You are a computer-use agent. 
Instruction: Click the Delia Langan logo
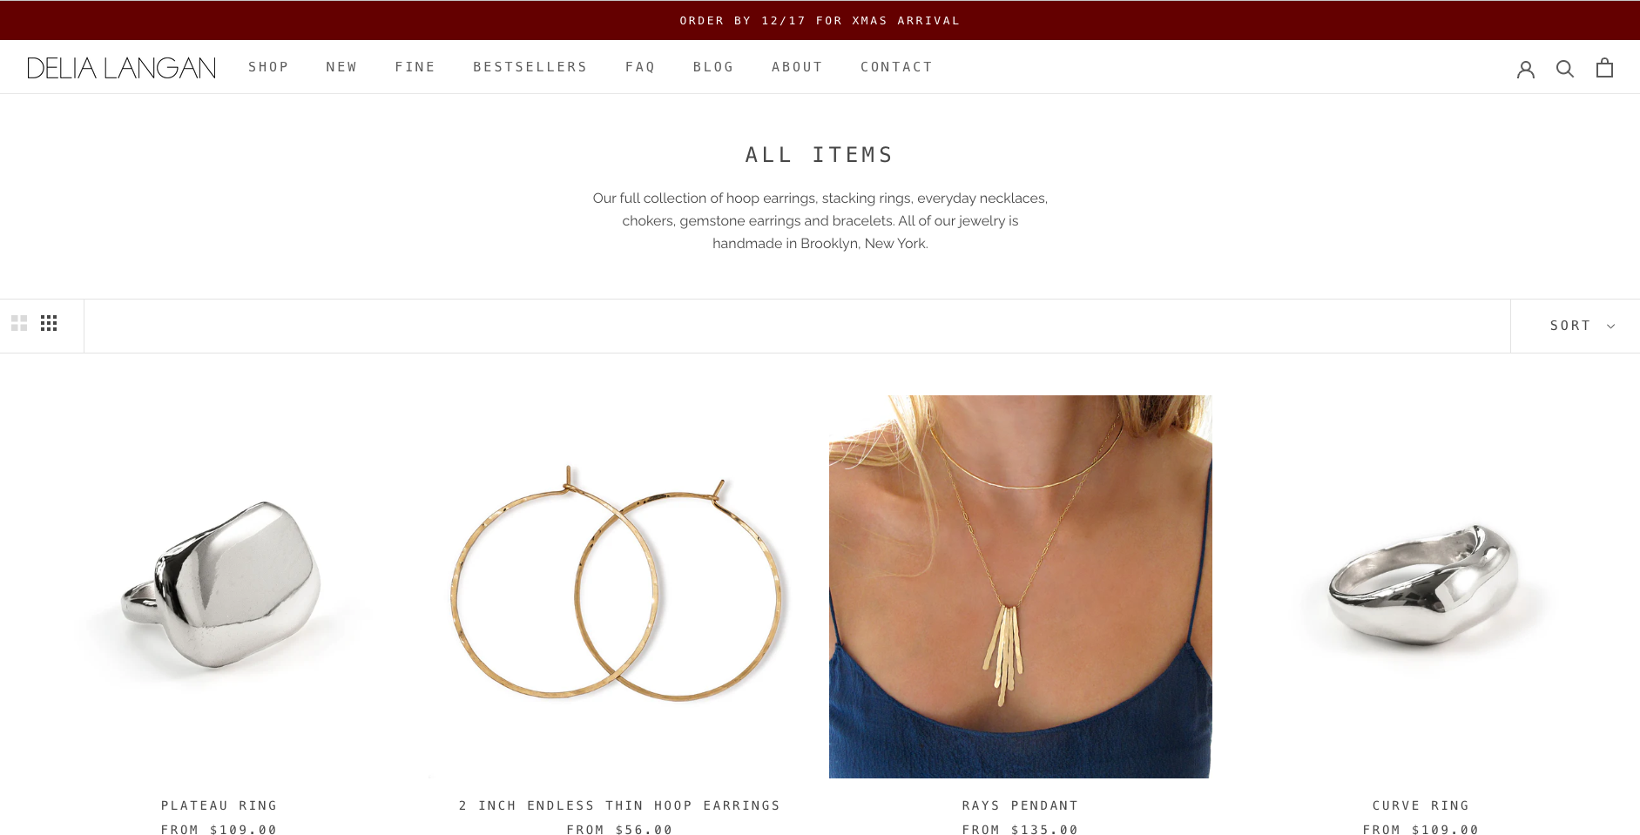[121, 68]
